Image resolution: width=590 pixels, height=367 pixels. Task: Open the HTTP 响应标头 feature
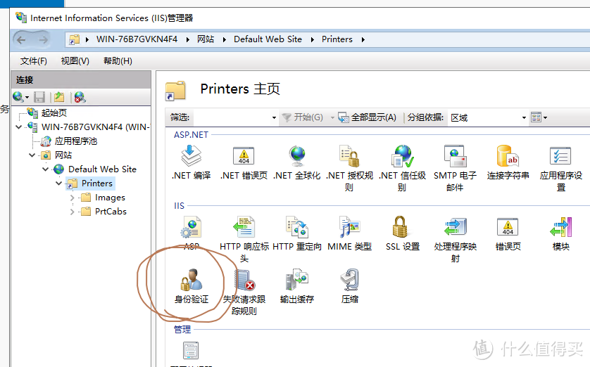click(x=244, y=239)
